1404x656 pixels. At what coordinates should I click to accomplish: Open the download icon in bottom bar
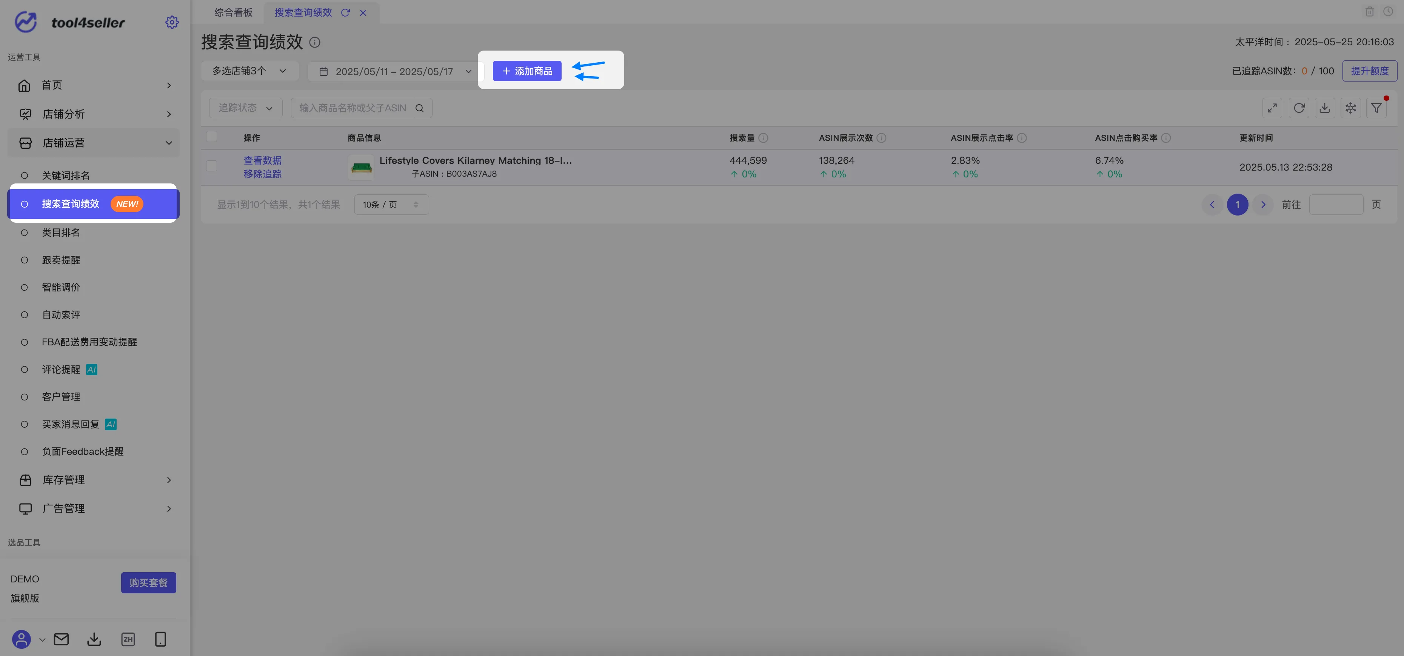pyautogui.click(x=94, y=639)
